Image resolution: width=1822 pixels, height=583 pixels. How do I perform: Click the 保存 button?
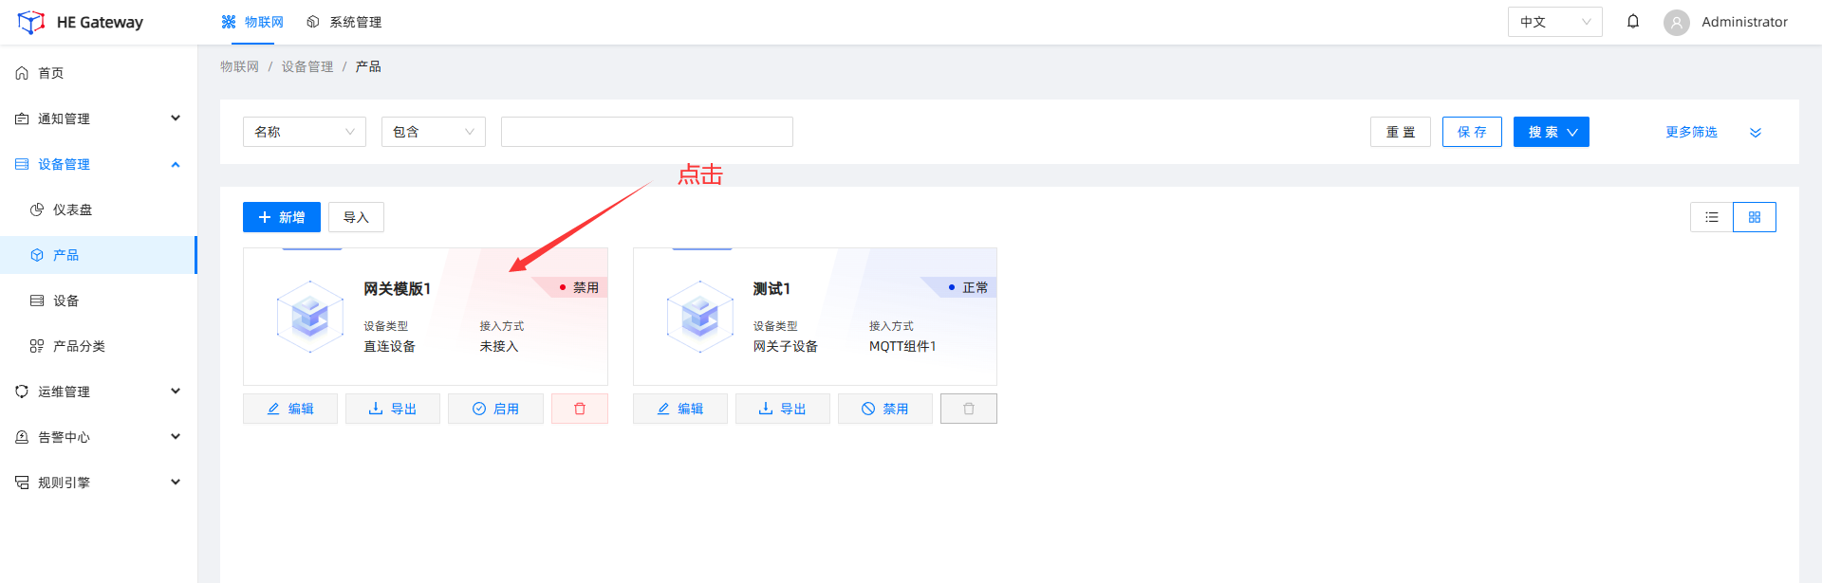click(x=1472, y=132)
